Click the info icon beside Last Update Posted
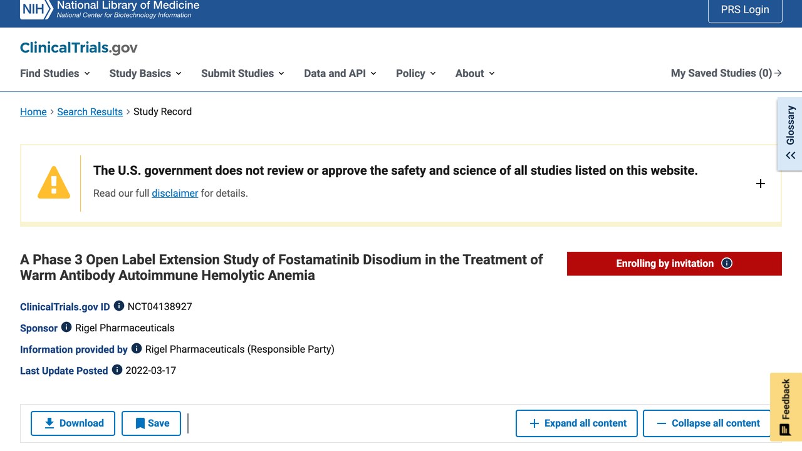This screenshot has width=802, height=451. [117, 370]
